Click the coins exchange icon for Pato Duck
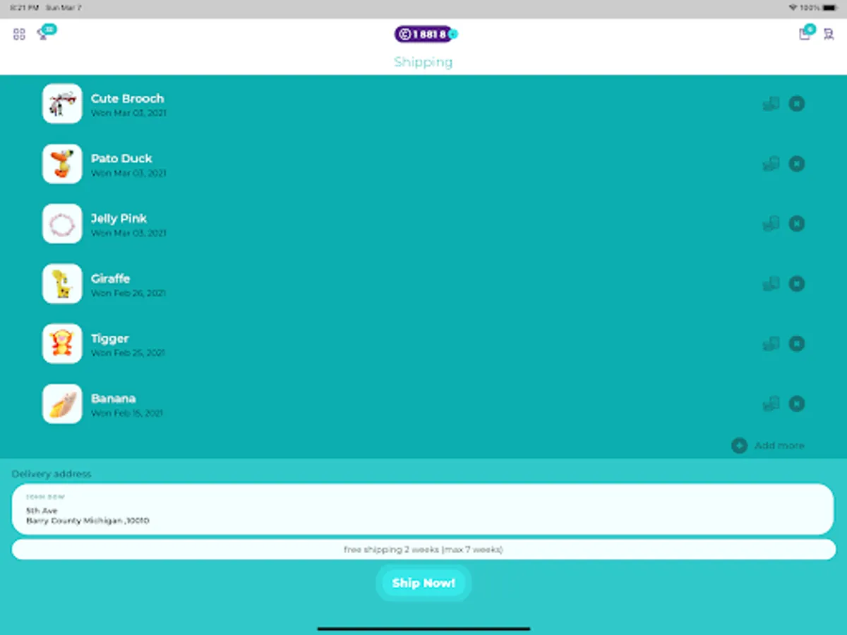 coord(771,164)
